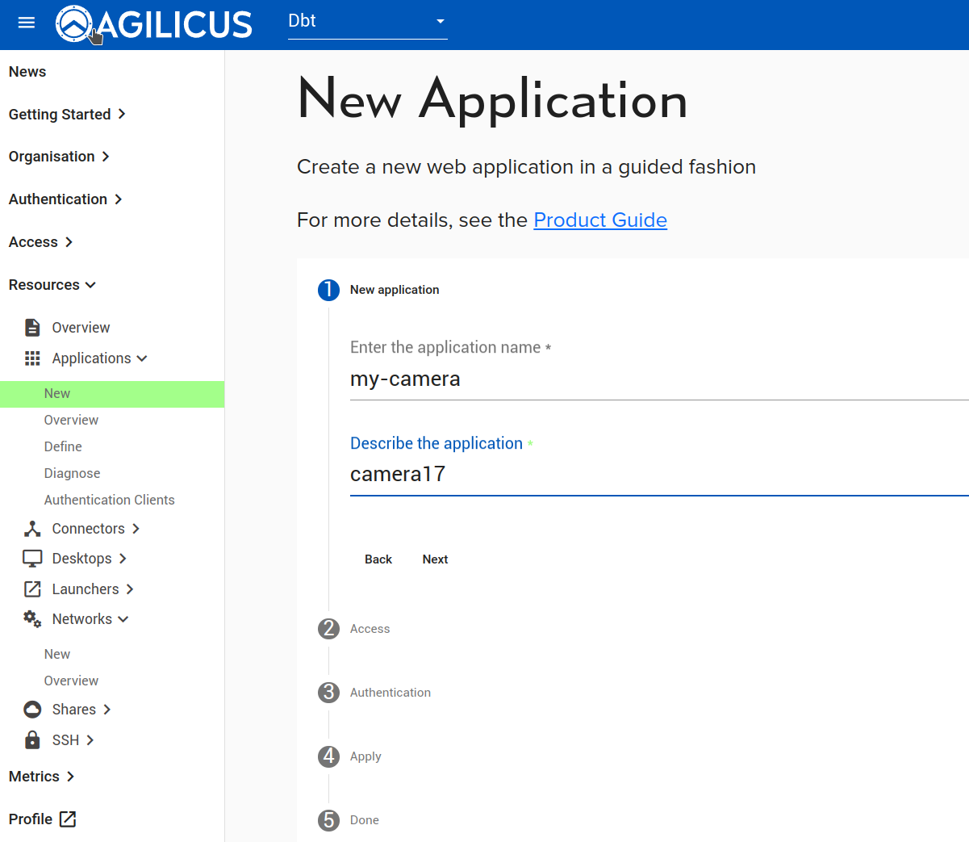Image resolution: width=969 pixels, height=842 pixels.
Task: Expand the Authentication section
Action: click(x=65, y=199)
